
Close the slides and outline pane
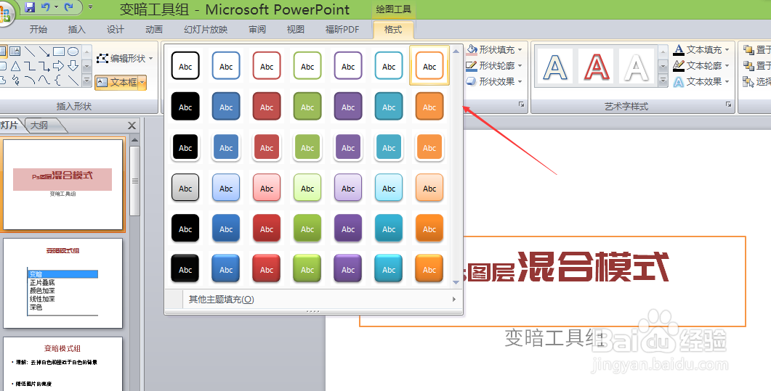[x=132, y=125]
